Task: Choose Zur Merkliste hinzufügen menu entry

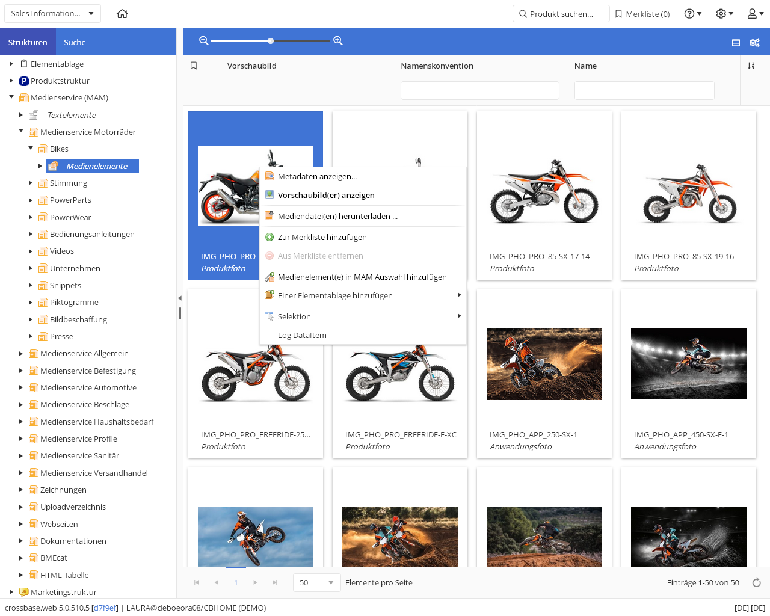Action: [x=363, y=237]
